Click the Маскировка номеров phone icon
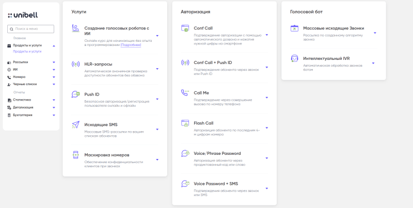Image resolution: width=413 pixels, height=208 pixels. point(75,154)
